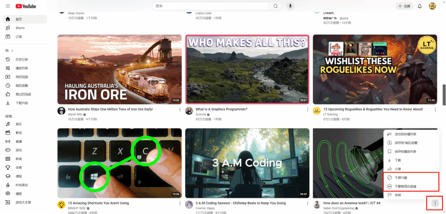446x214 pixels.
Task: Select 不要推荐此频道 menu item
Action: point(411,187)
